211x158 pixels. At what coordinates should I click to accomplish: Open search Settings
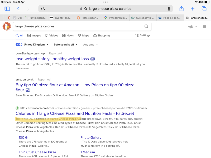tap(143, 35)
